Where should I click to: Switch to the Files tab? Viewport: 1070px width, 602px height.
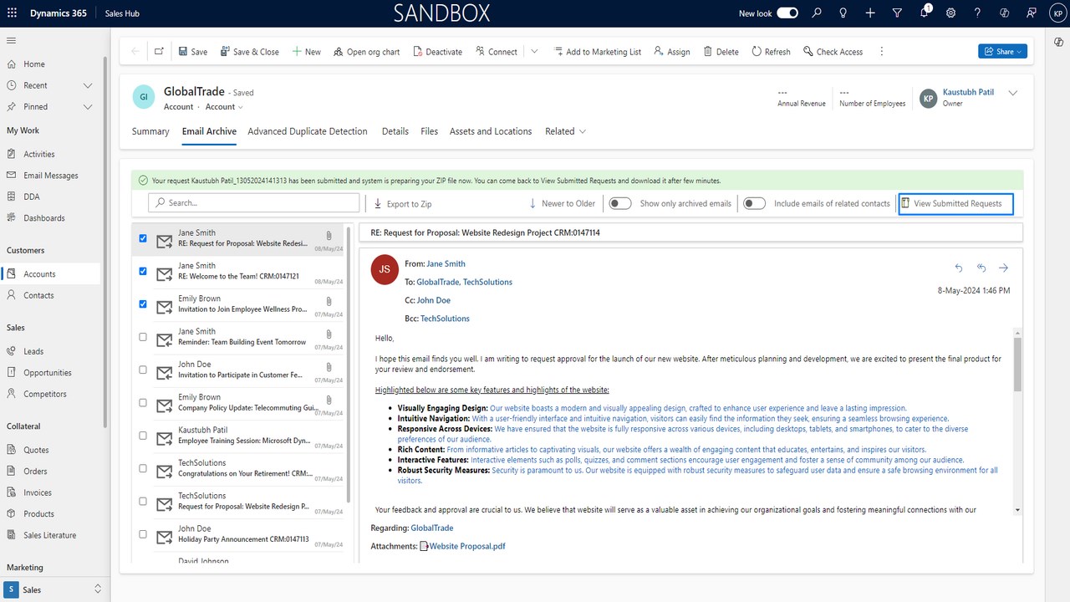(430, 131)
